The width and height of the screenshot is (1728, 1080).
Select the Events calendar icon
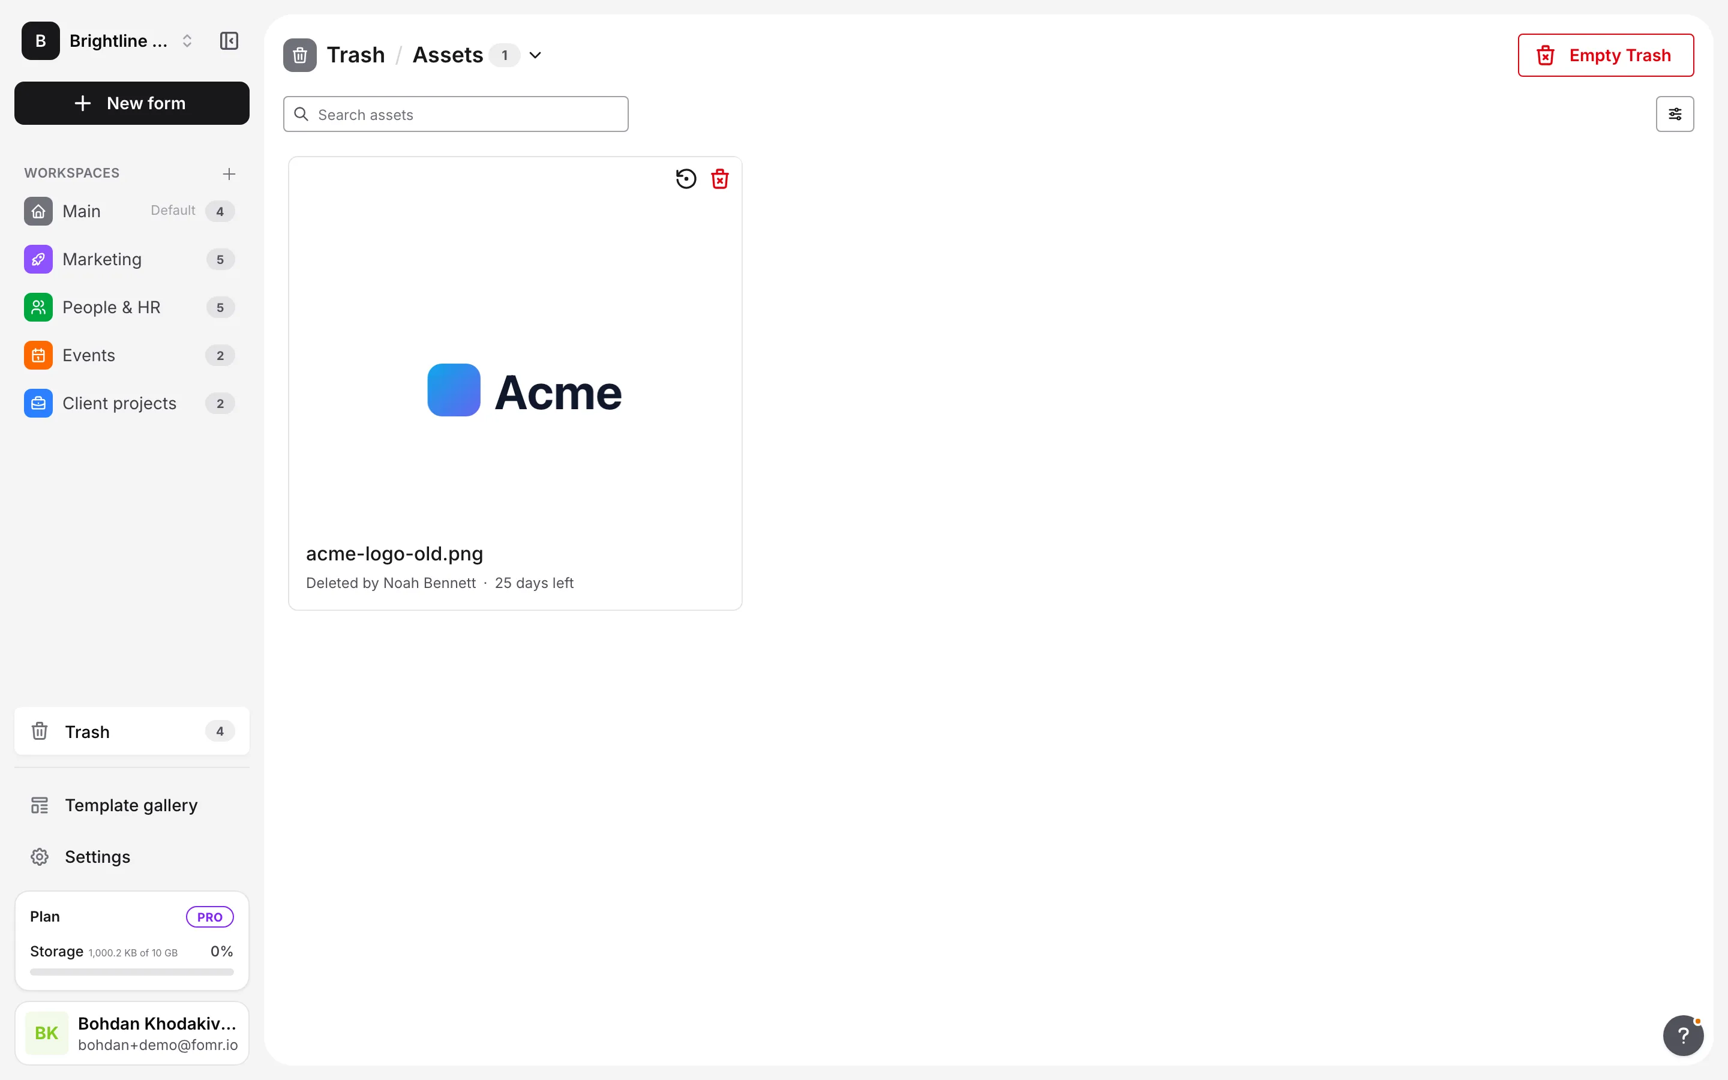click(38, 355)
